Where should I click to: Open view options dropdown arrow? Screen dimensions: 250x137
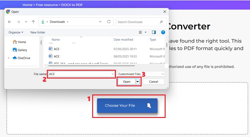point(146,33)
